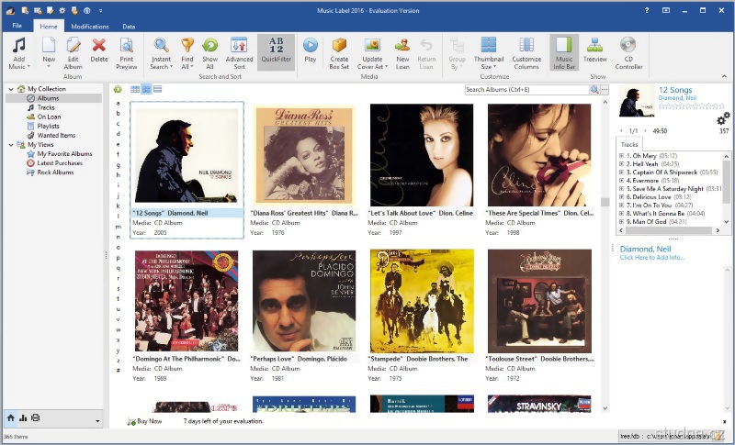Expand track 1. Oh Mary
This screenshot has height=445, width=735.
(x=622, y=156)
